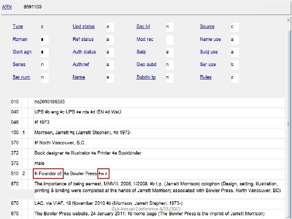The width and height of the screenshot is (292, 219).
Task: Open the Type fixed-field link
Action: [x=18, y=26]
